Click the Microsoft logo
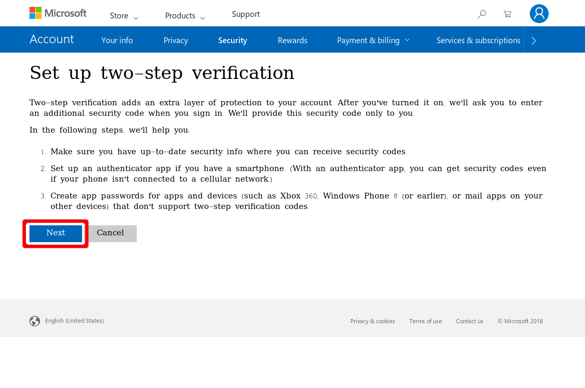Image resolution: width=585 pixels, height=388 pixels. click(x=58, y=13)
